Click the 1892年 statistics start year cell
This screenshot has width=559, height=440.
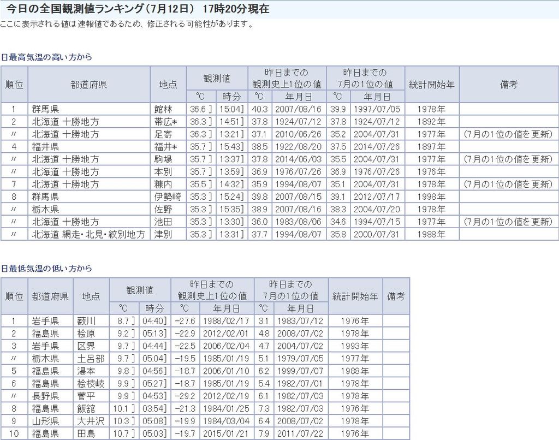(431, 122)
